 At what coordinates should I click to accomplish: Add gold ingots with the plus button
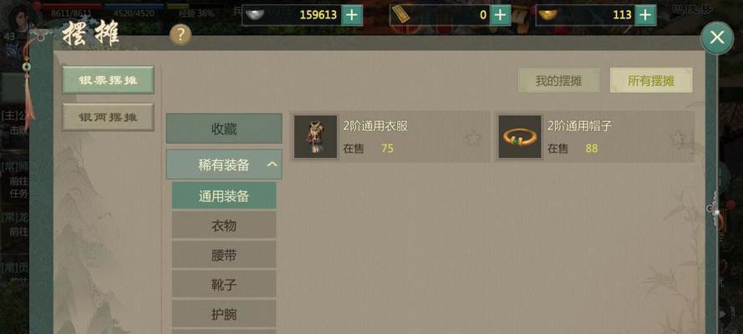click(645, 15)
